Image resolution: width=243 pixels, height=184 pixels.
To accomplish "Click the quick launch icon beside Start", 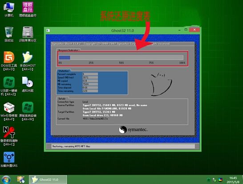I will point(21,180).
